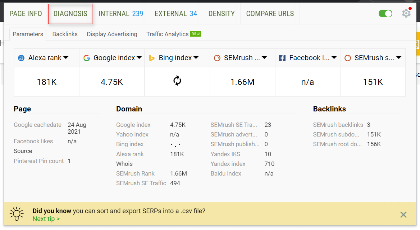This screenshot has width=420, height=230.
Task: Open the Whois link under Domain
Action: click(124, 164)
